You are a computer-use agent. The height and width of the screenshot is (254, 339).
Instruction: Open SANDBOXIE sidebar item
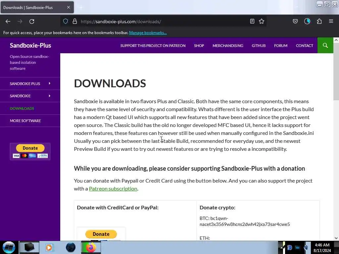(20, 96)
